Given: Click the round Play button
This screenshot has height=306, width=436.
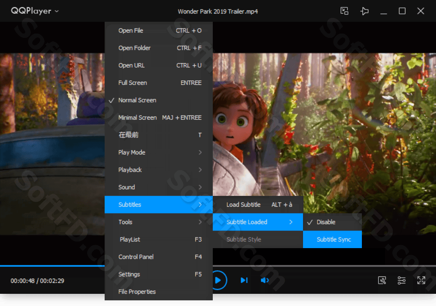Looking at the screenshot, I should click(218, 280).
